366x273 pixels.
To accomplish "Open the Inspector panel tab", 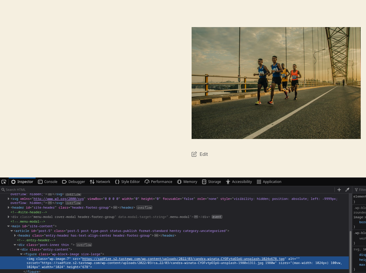I will (x=22, y=182).
